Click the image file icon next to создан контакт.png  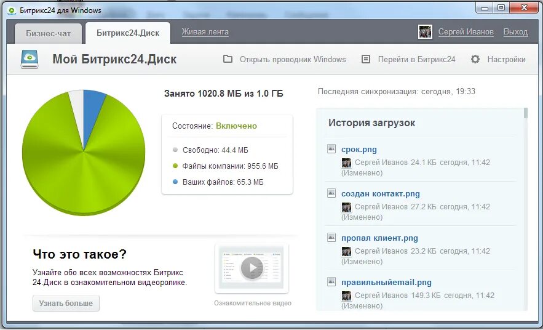coord(331,193)
